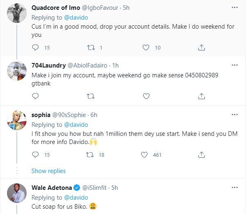
Task: Like sophia's tweet with 461 likes
Action: pos(144,155)
